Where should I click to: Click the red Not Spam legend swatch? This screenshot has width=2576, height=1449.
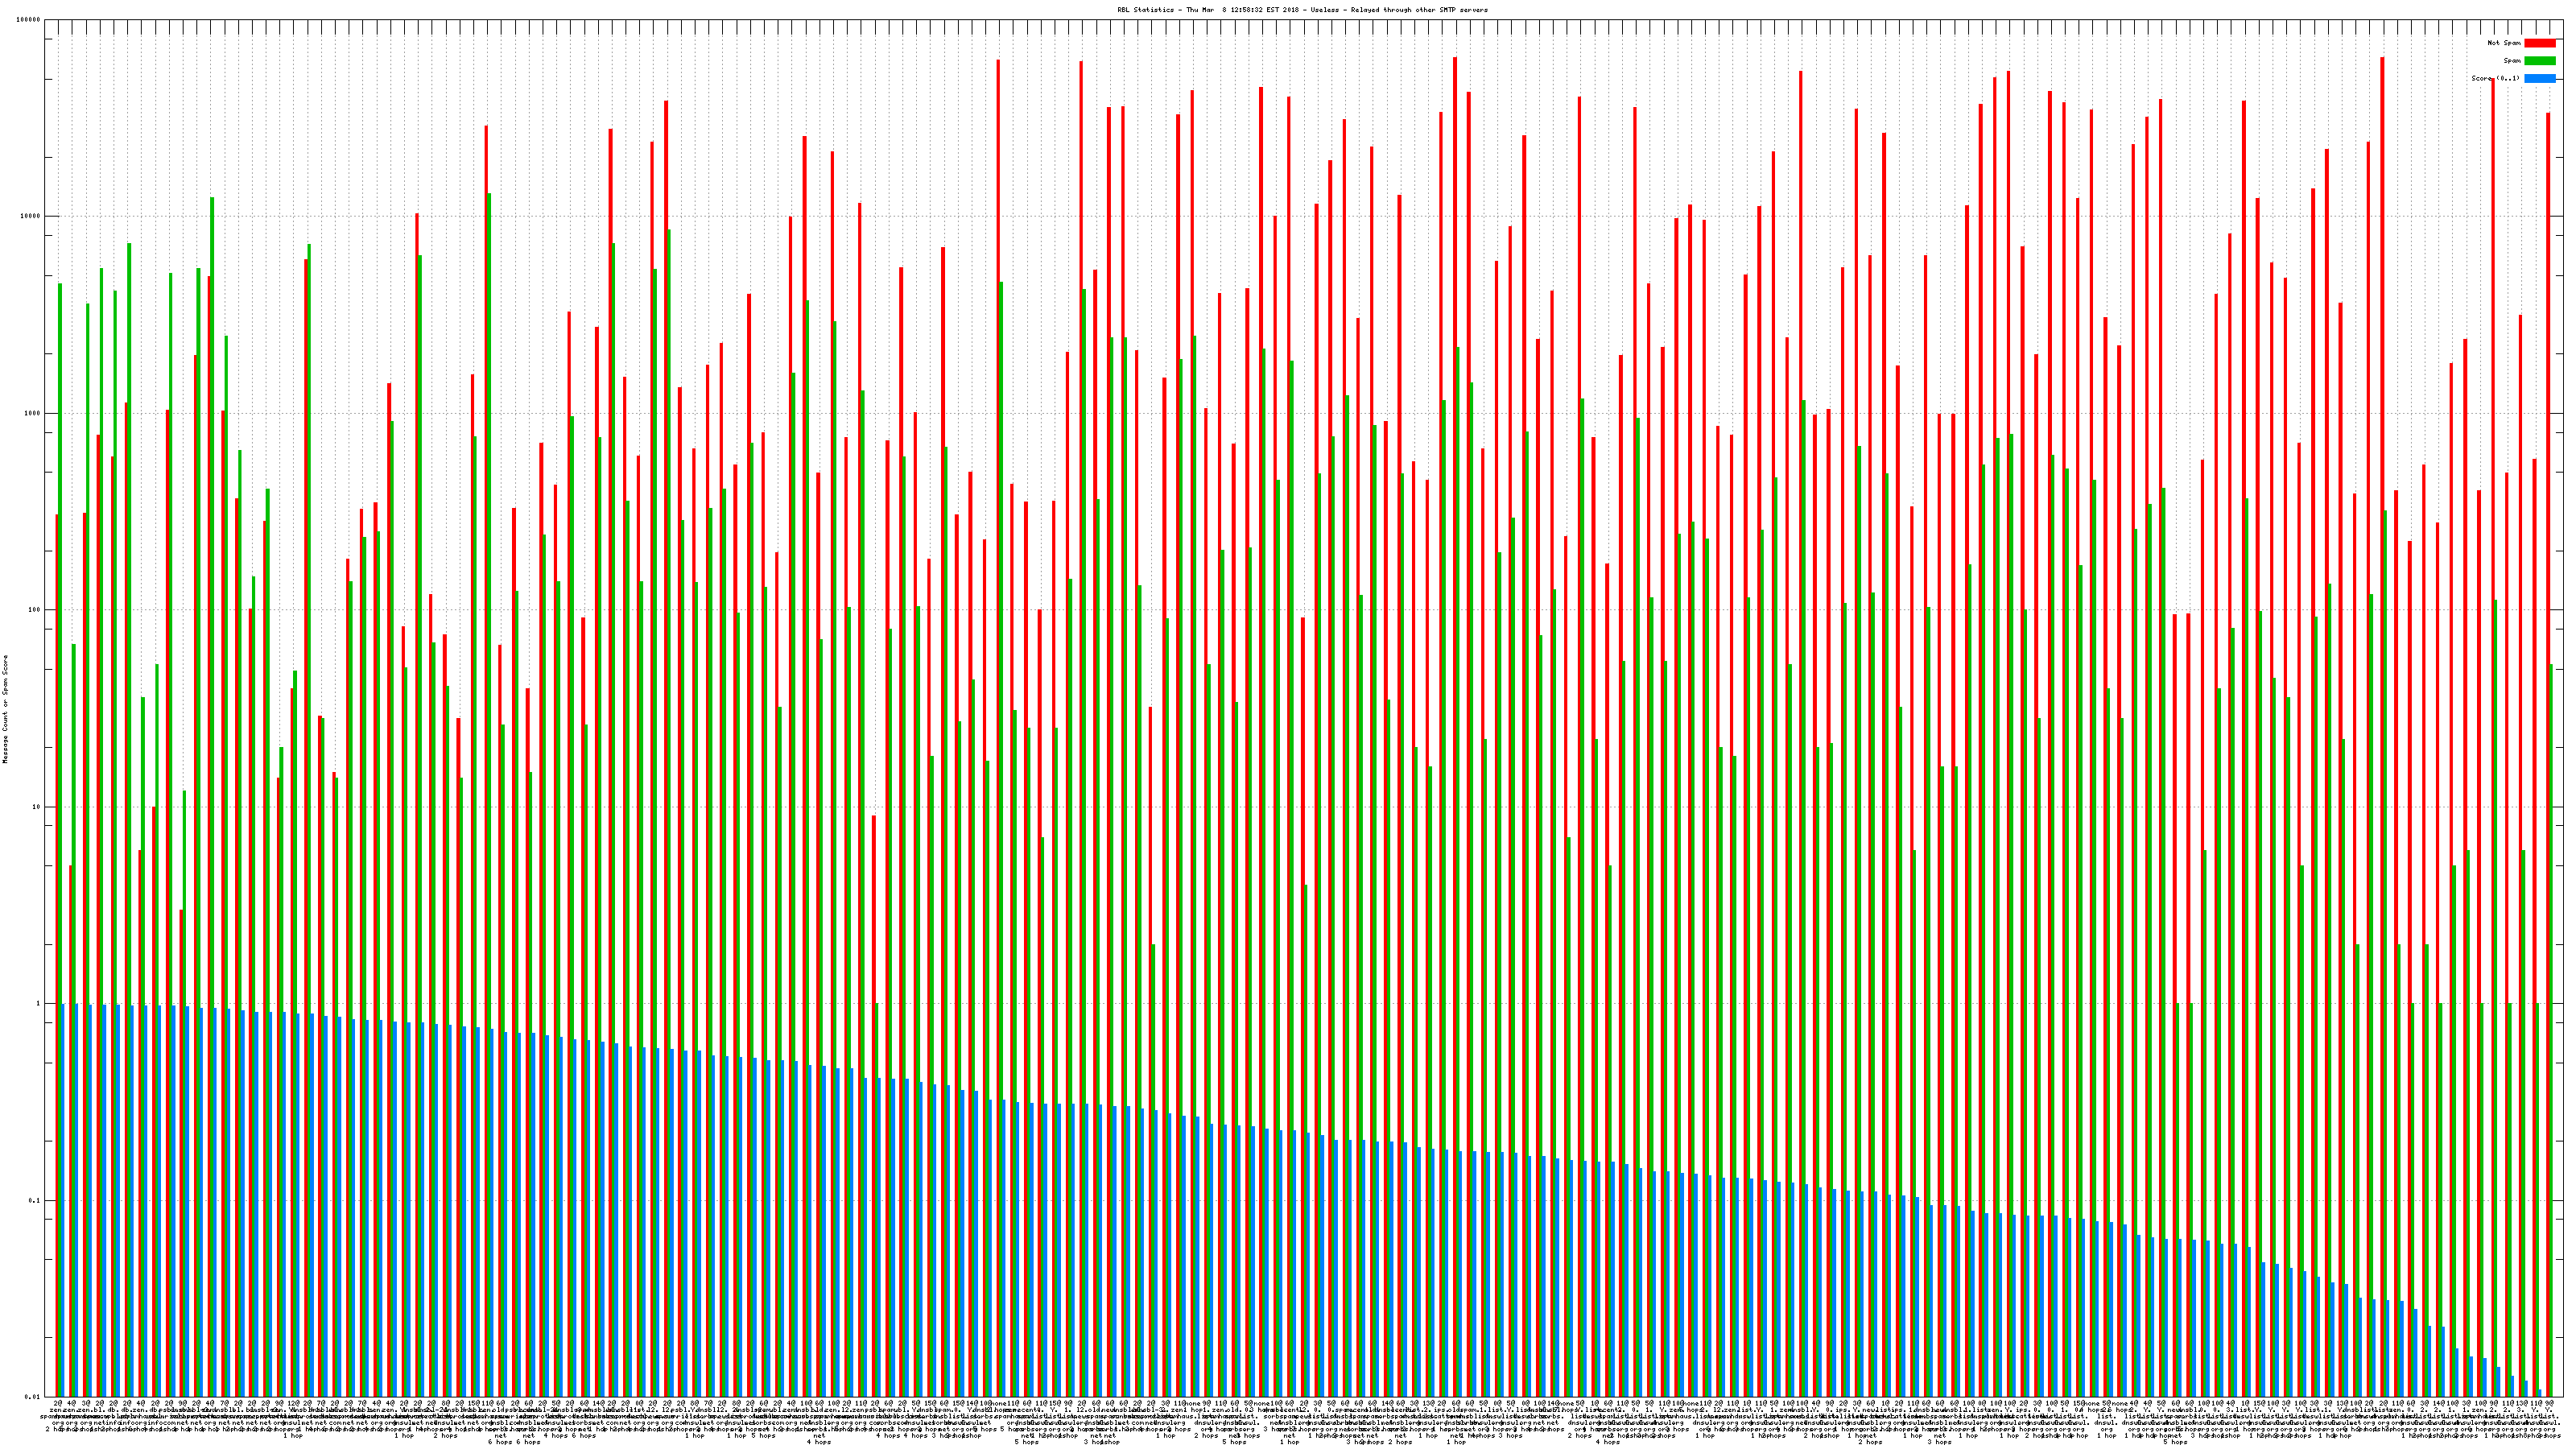click(2539, 43)
